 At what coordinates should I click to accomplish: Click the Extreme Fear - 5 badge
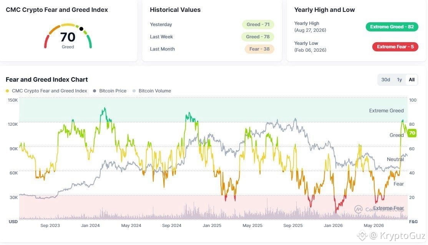[x=395, y=47]
